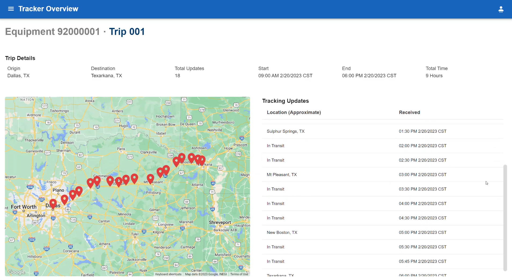Viewport: 512px width, 280px height.
Task: Click the Equipment 92000001 breadcrumb
Action: (x=53, y=32)
